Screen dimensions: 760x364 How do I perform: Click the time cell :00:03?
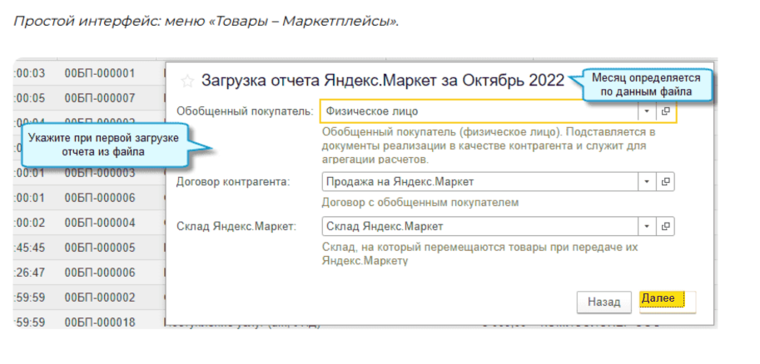[30, 74]
